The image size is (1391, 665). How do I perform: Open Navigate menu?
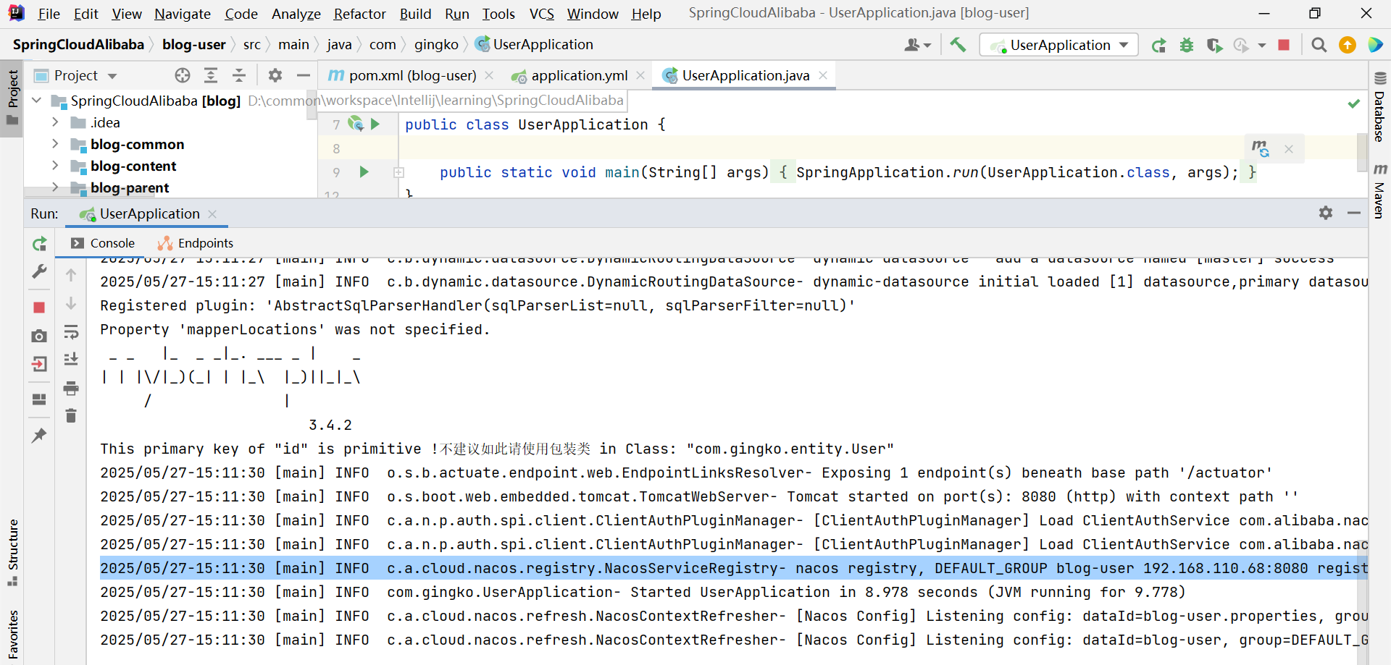pyautogui.click(x=183, y=14)
